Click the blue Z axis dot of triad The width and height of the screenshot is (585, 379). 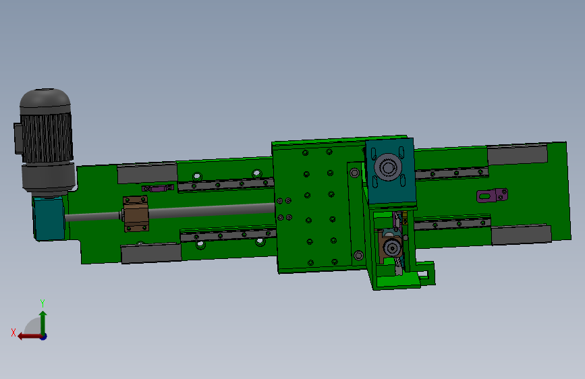[x=44, y=337]
